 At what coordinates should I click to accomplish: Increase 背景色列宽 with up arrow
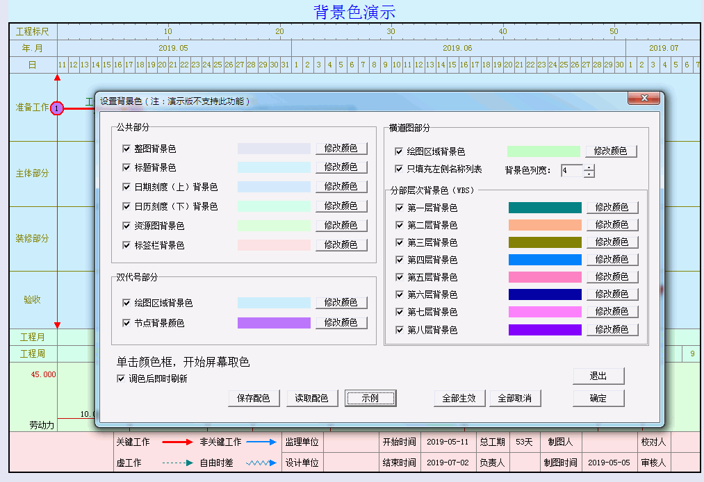point(589,167)
